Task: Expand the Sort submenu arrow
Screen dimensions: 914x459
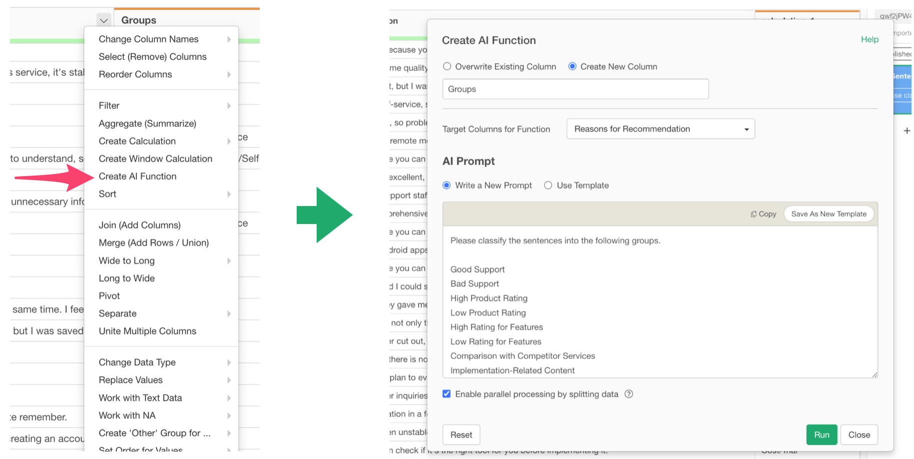Action: [229, 194]
